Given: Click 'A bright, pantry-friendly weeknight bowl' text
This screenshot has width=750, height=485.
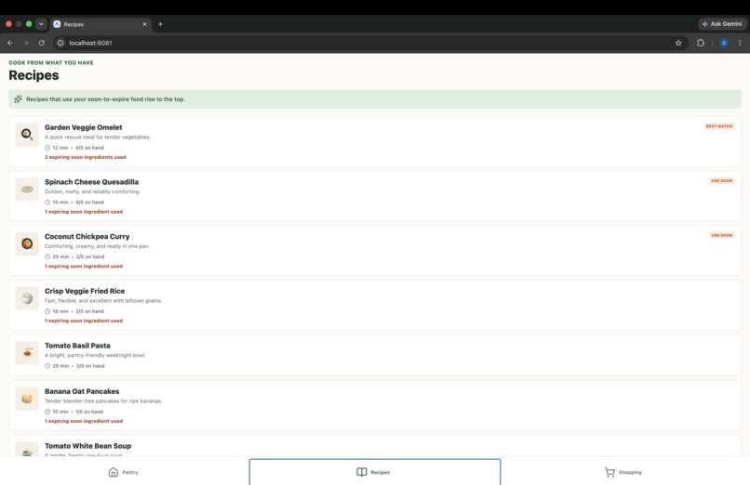Looking at the screenshot, I should coord(95,355).
